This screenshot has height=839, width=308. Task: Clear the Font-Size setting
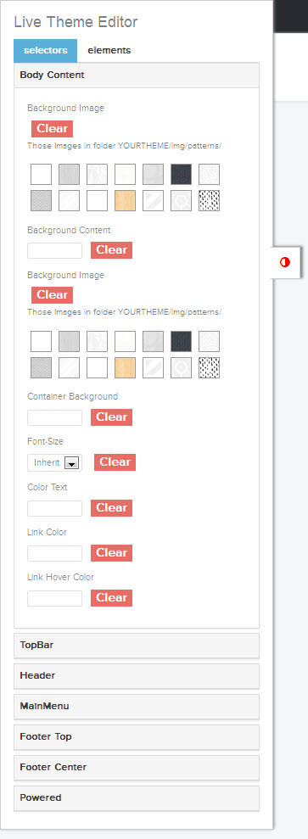click(x=115, y=462)
